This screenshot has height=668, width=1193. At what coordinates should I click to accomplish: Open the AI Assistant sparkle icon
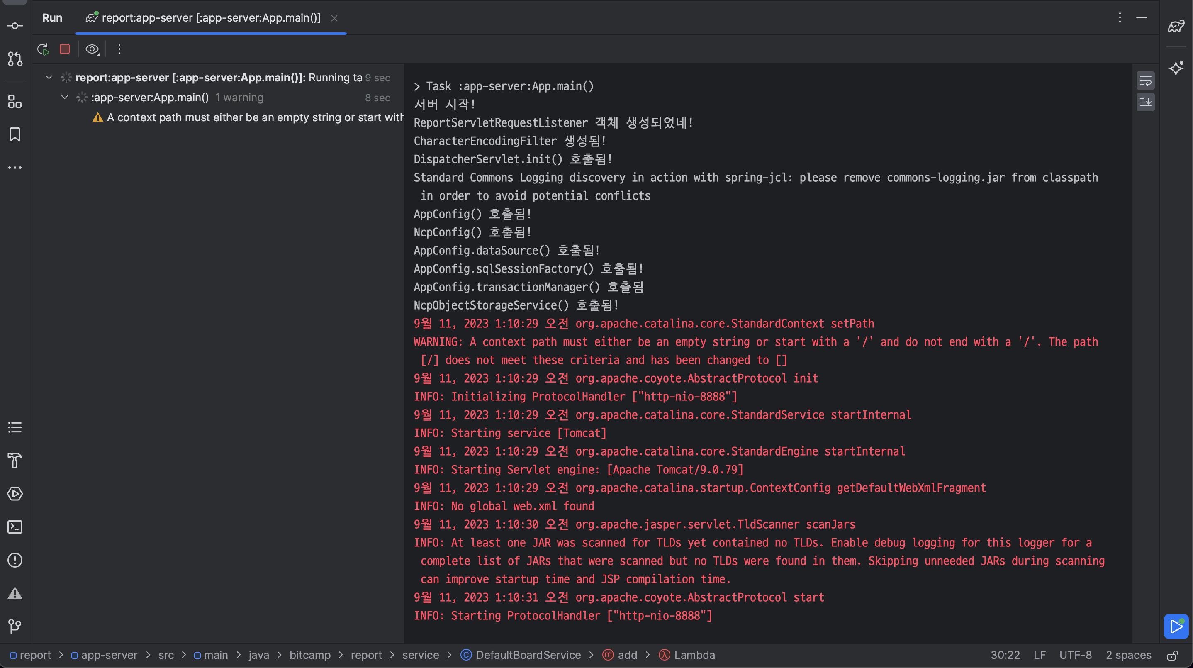coord(1176,68)
